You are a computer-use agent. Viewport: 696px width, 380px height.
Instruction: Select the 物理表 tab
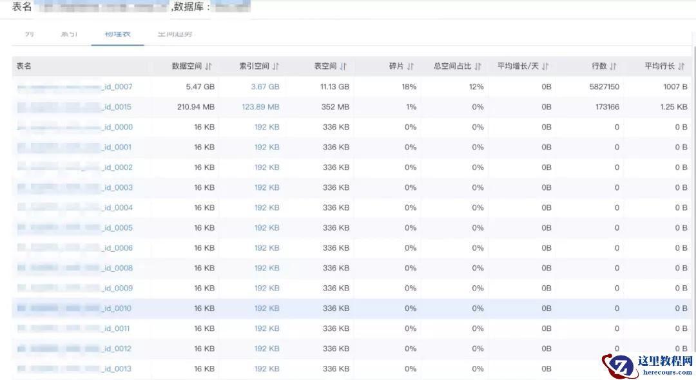coord(117,33)
